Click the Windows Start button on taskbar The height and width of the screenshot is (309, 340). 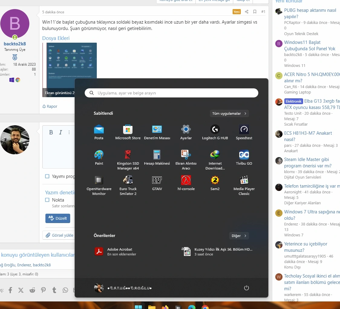coord(138,306)
